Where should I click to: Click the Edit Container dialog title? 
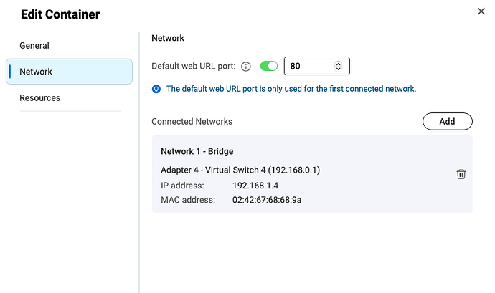coord(60,14)
